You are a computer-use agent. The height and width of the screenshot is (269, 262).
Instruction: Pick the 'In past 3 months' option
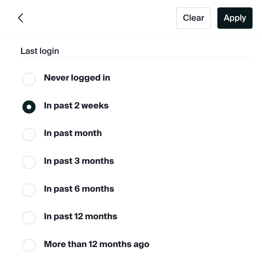(29, 162)
